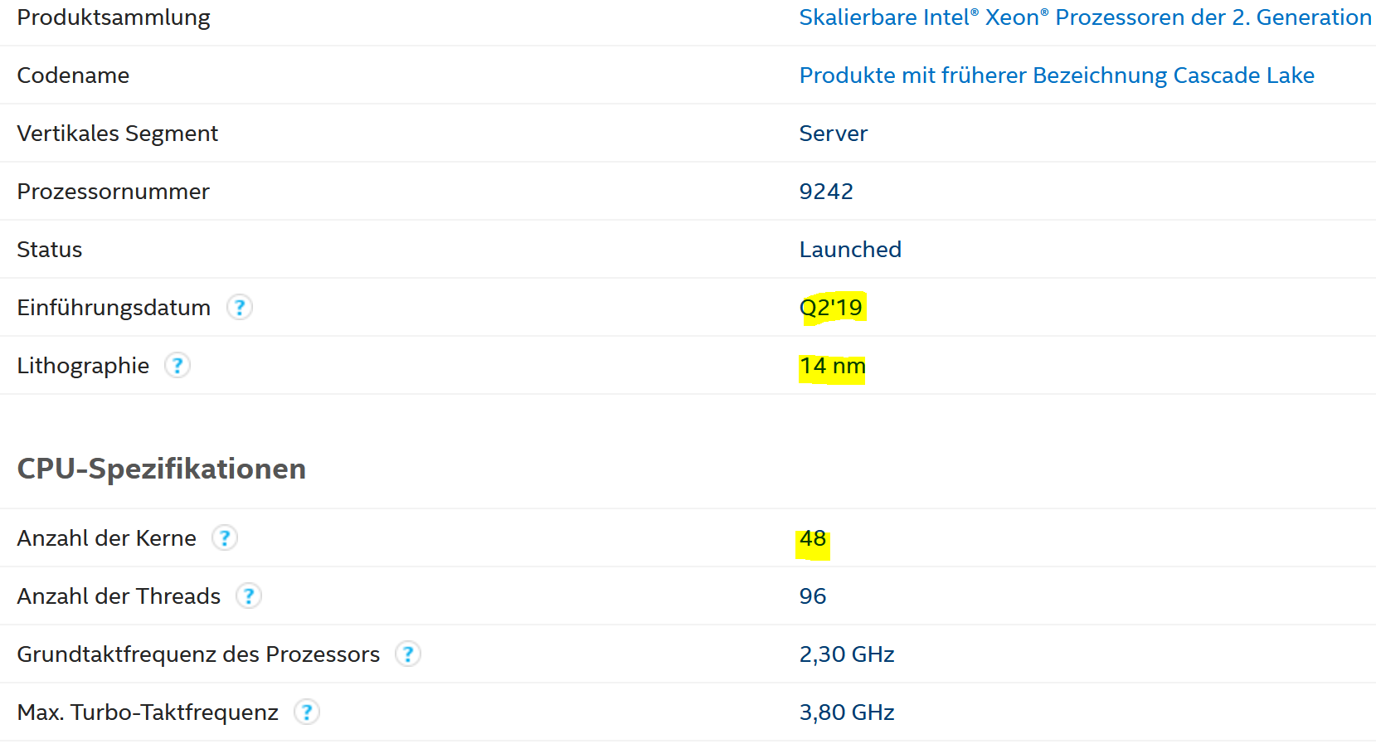The image size is (1376, 744).
Task: Open Skalierbare Intel Xeon Prozessoren link
Action: click(x=1085, y=17)
